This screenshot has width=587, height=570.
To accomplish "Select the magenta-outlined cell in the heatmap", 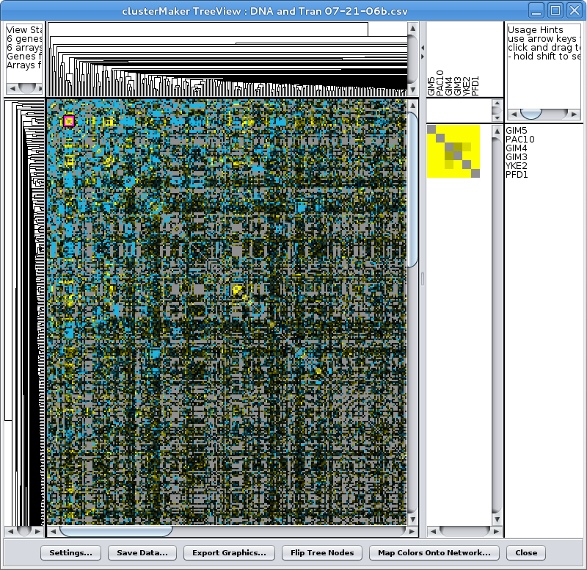I will pos(69,121).
